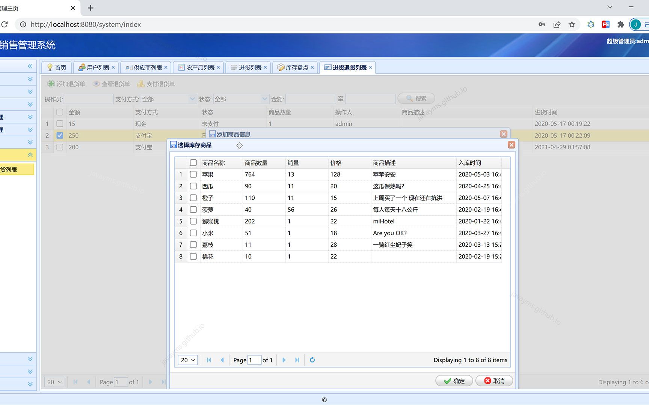Open the 状态 dropdown
This screenshot has height=405, width=649.
[x=264, y=99]
